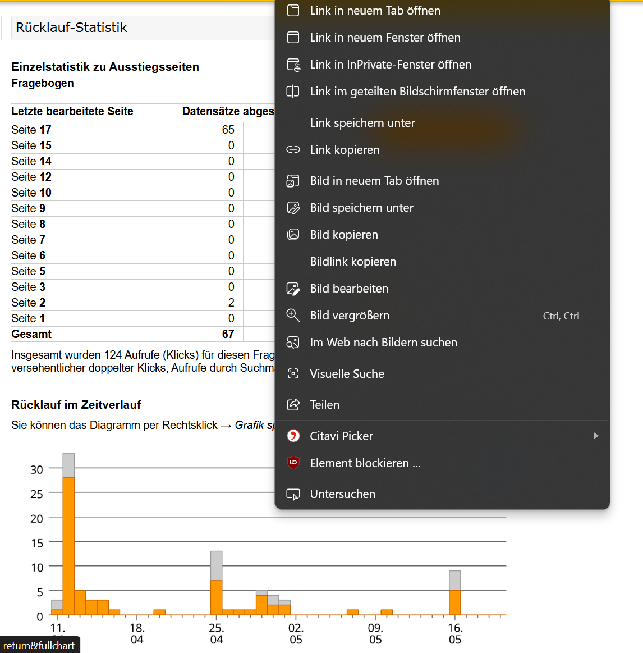Click the 'Rücklauf-Statistik' heading bar
The image size is (643, 653).
[143, 28]
